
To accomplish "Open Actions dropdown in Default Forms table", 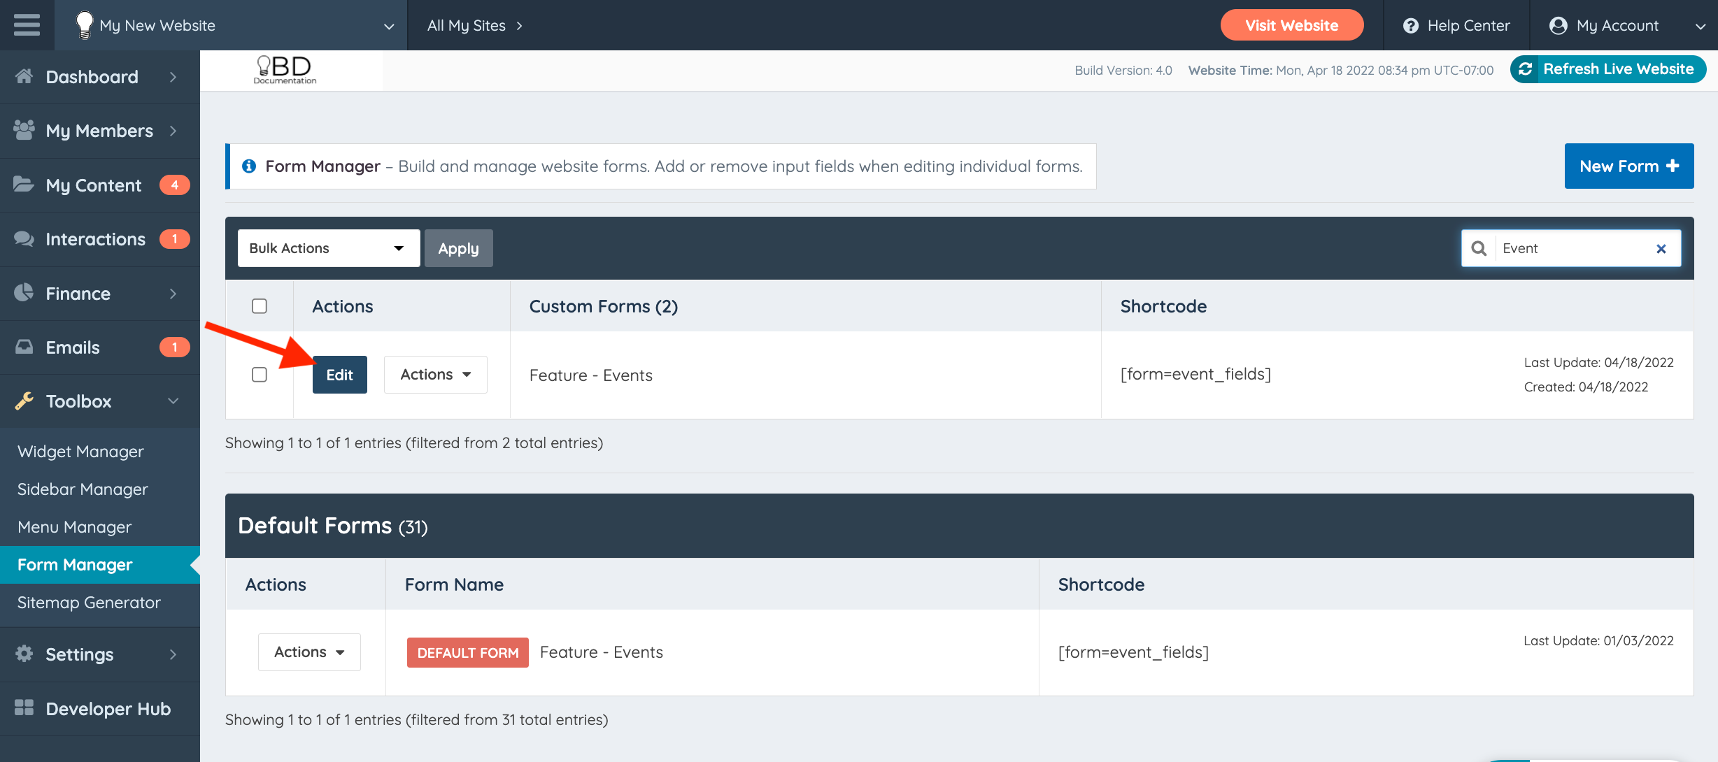I will 309,652.
